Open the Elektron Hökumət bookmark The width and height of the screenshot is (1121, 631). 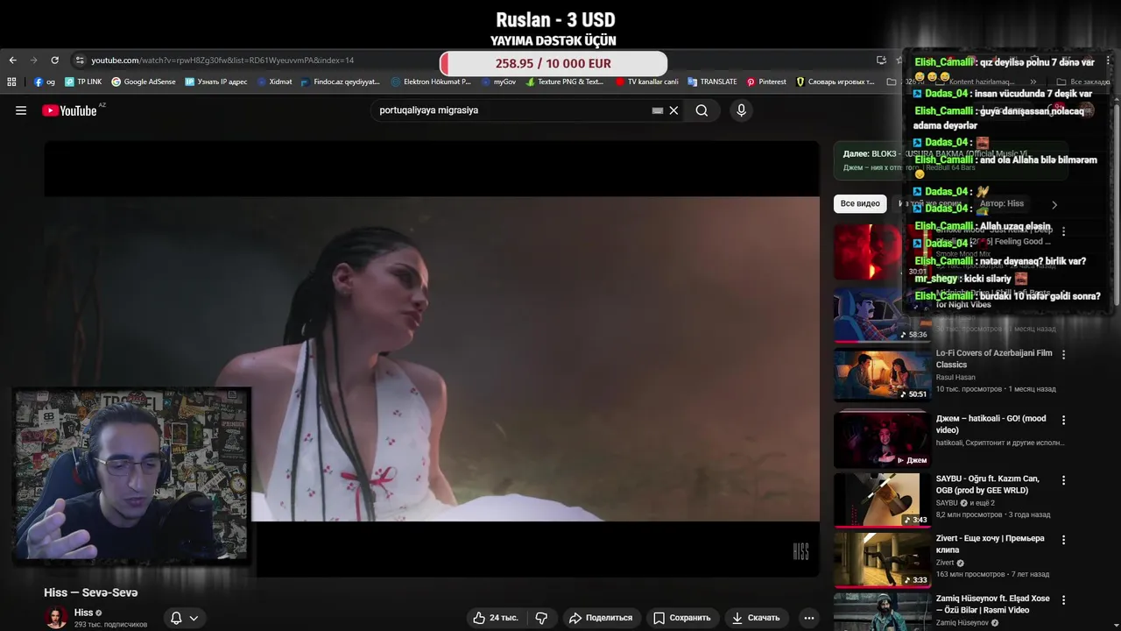[432, 82]
